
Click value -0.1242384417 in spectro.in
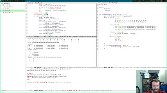click(63, 47)
